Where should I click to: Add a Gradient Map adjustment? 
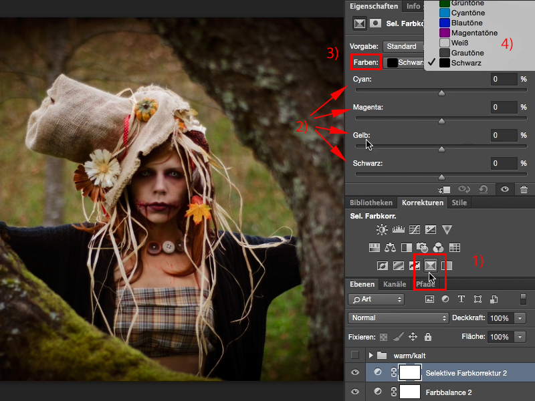(447, 265)
